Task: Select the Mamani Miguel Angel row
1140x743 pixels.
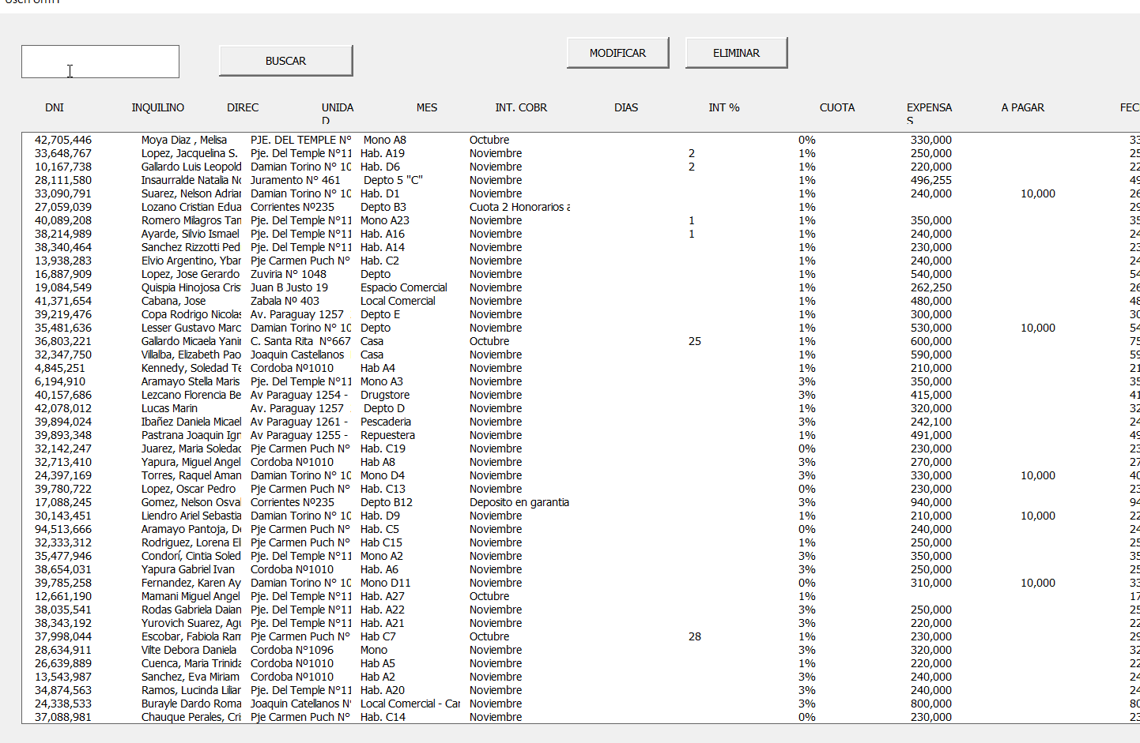Action: [x=191, y=596]
